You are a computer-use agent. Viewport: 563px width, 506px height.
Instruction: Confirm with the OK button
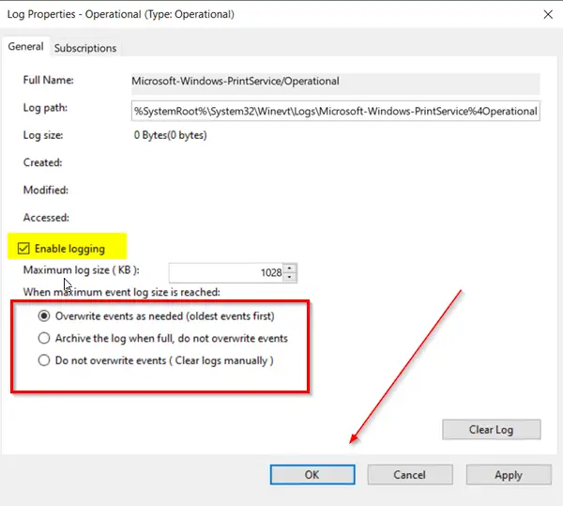click(312, 475)
